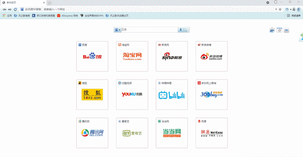This screenshot has width=303, height=157.
Task: Click the magnifier search icon
Action: [186, 30]
